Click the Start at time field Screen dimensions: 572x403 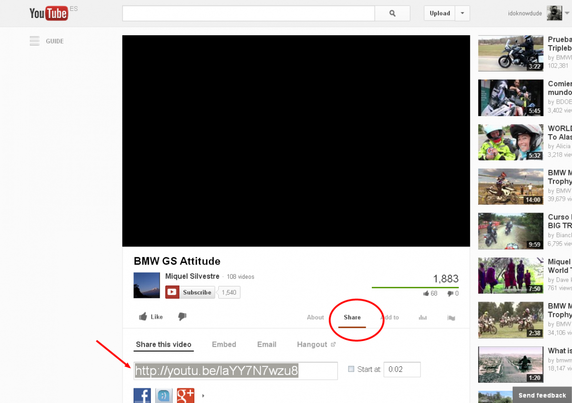(402, 369)
